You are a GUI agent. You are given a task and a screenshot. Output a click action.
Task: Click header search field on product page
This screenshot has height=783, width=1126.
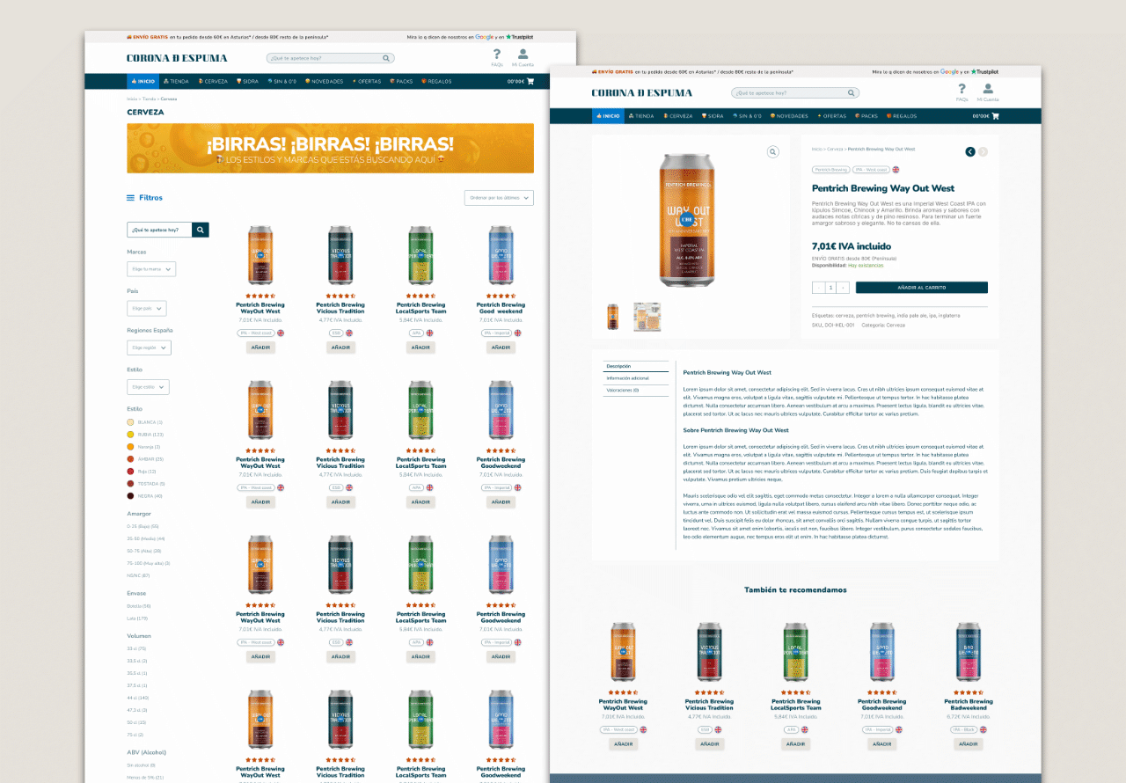795,92
